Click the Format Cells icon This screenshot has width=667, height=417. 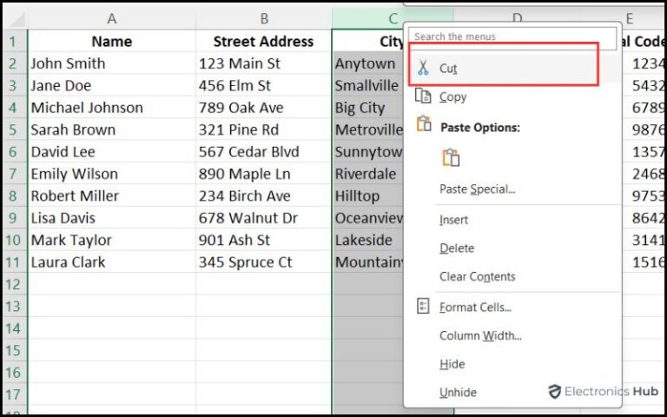423,307
